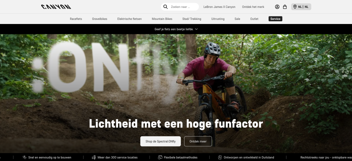Open the Racefiets menu
The image size is (352, 161).
[x=76, y=19]
